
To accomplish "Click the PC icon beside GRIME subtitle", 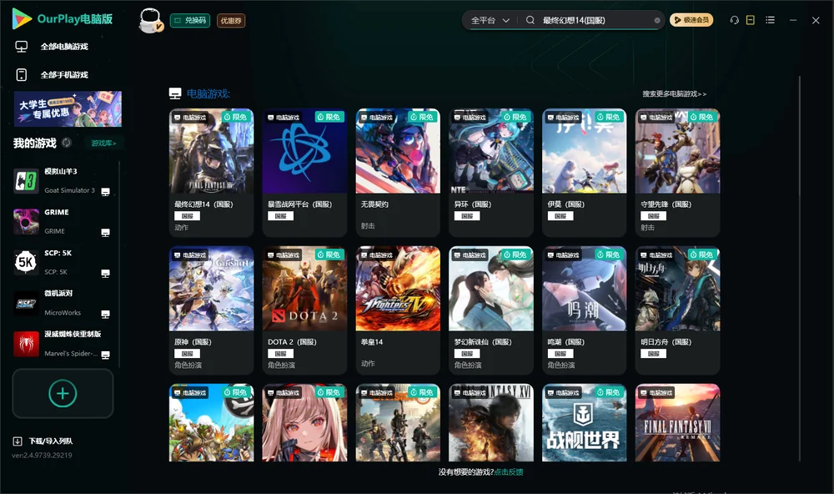I will click(105, 233).
